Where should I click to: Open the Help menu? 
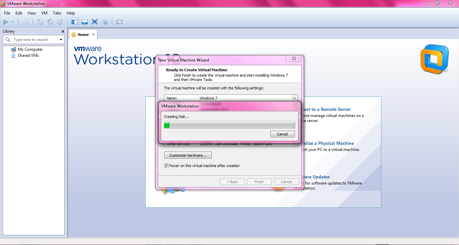click(x=71, y=13)
